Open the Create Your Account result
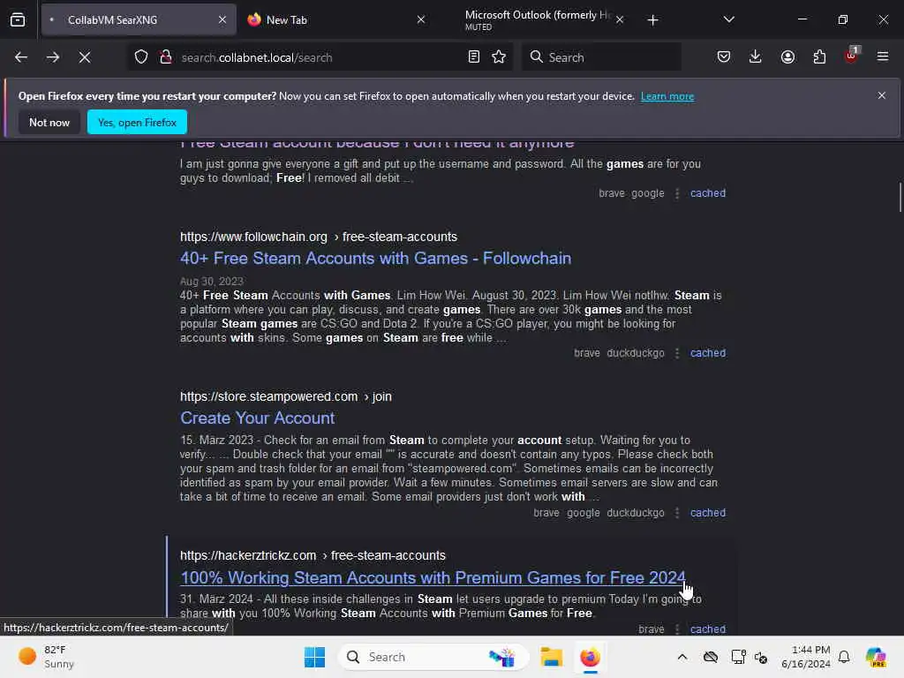 [257, 418]
